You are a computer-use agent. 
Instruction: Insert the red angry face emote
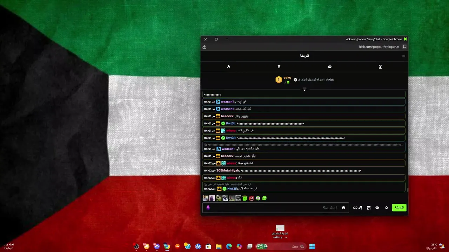click(251, 198)
